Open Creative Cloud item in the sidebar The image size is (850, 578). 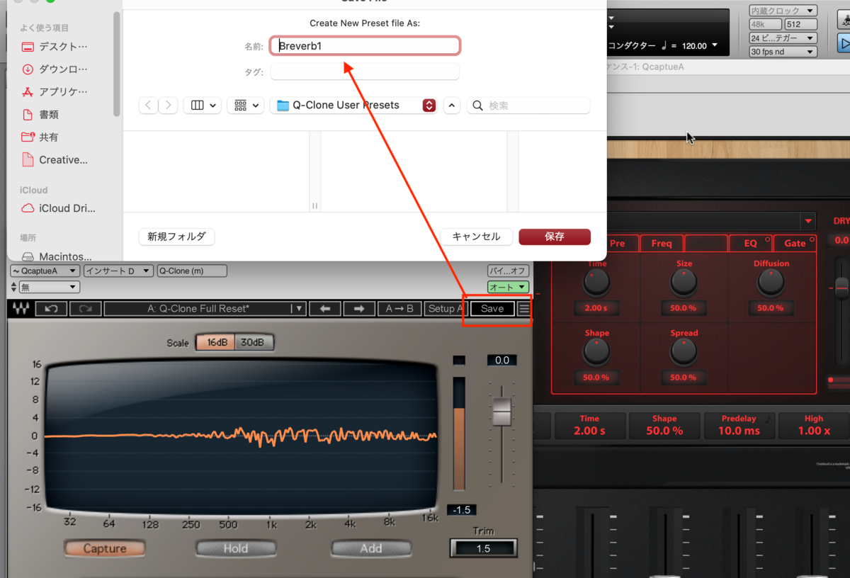(55, 160)
